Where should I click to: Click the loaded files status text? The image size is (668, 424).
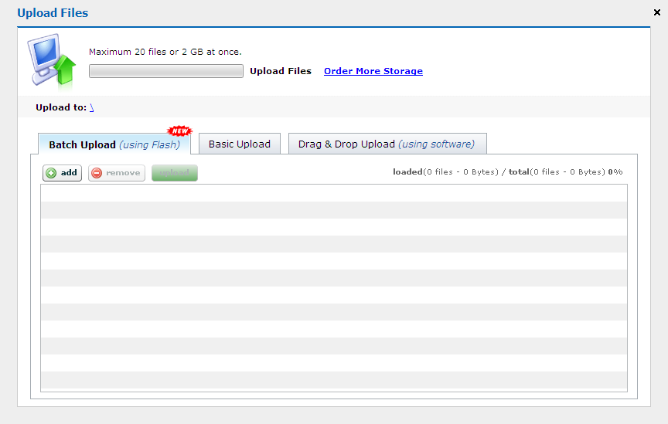(445, 172)
